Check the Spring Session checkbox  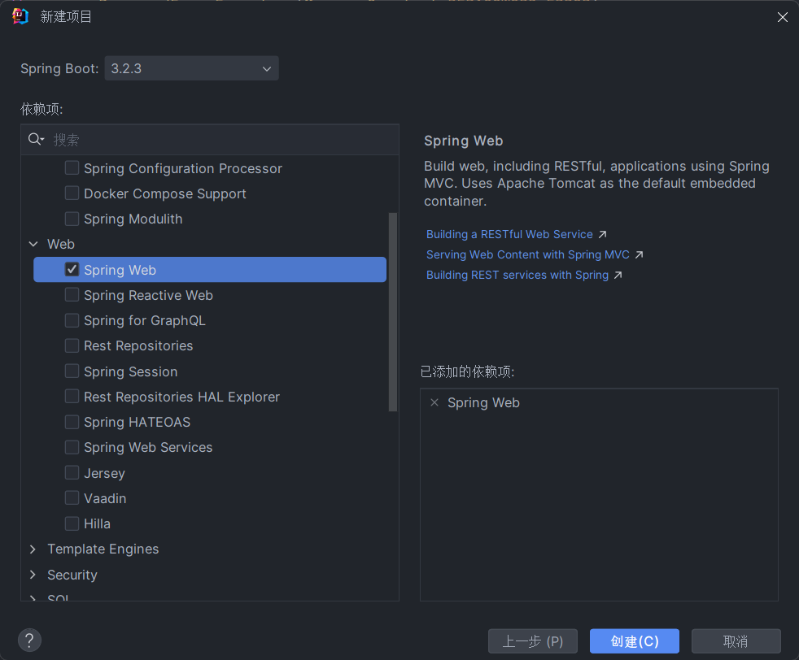(x=72, y=371)
